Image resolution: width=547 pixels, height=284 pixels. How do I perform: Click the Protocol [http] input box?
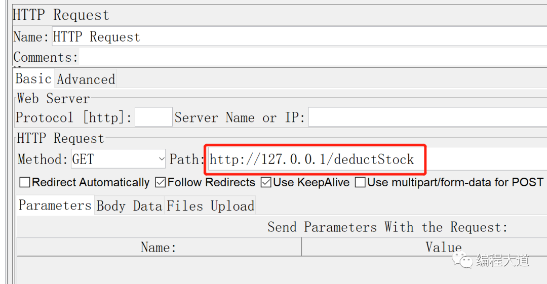153,117
